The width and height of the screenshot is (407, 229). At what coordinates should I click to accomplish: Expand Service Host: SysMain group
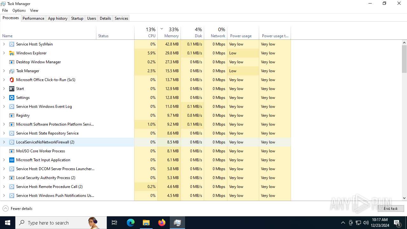tap(4, 44)
